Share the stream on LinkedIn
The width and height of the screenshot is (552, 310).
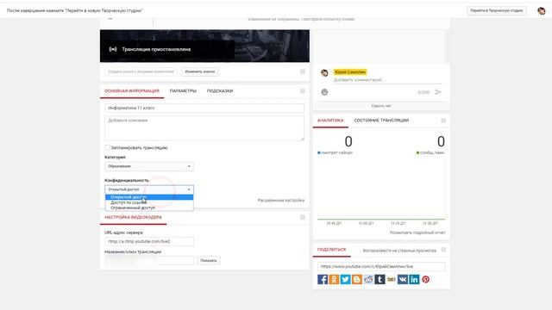point(414,279)
